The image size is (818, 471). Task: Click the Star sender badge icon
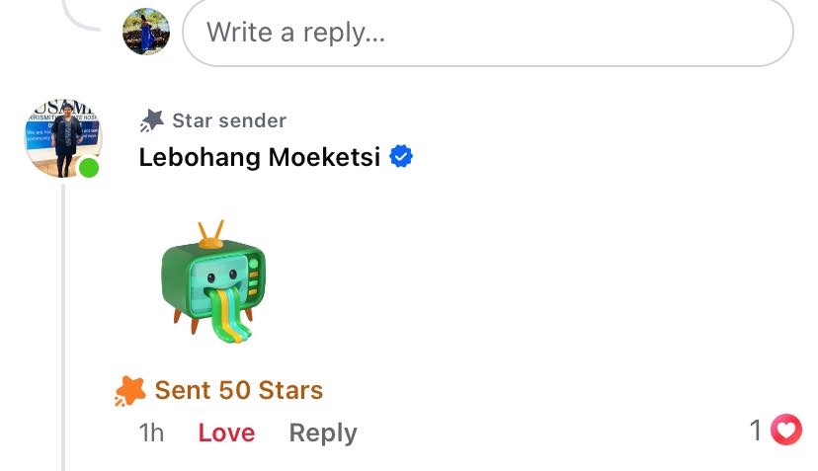(x=152, y=120)
